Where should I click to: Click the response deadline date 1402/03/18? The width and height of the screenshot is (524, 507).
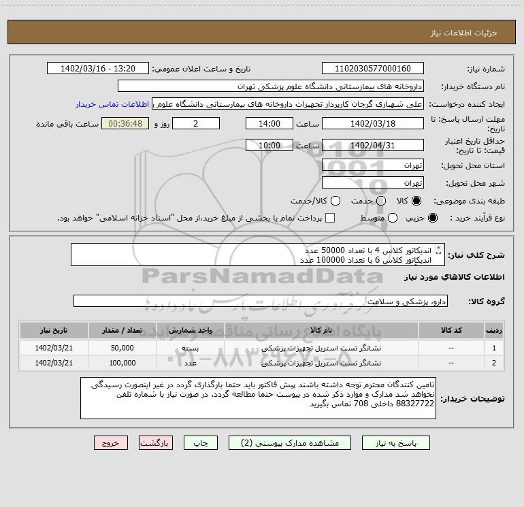click(373, 123)
